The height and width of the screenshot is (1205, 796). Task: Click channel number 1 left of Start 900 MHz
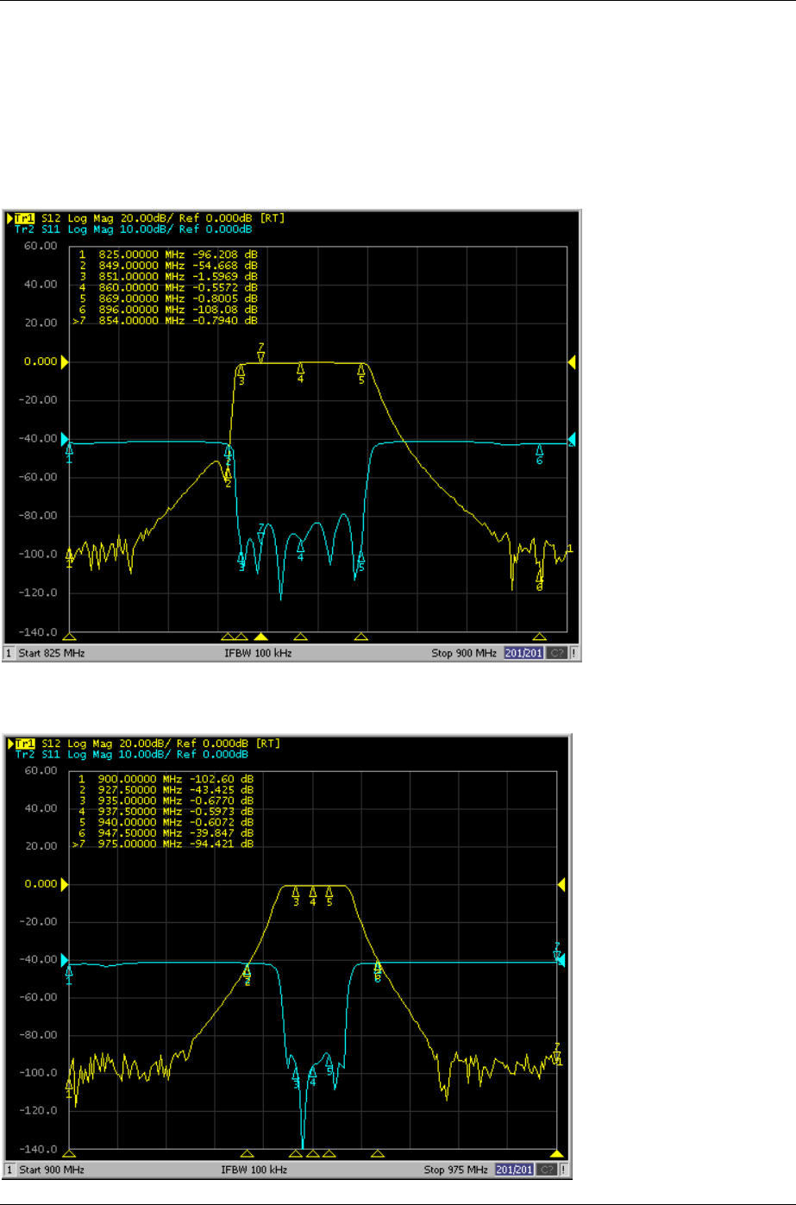[x=9, y=1170]
